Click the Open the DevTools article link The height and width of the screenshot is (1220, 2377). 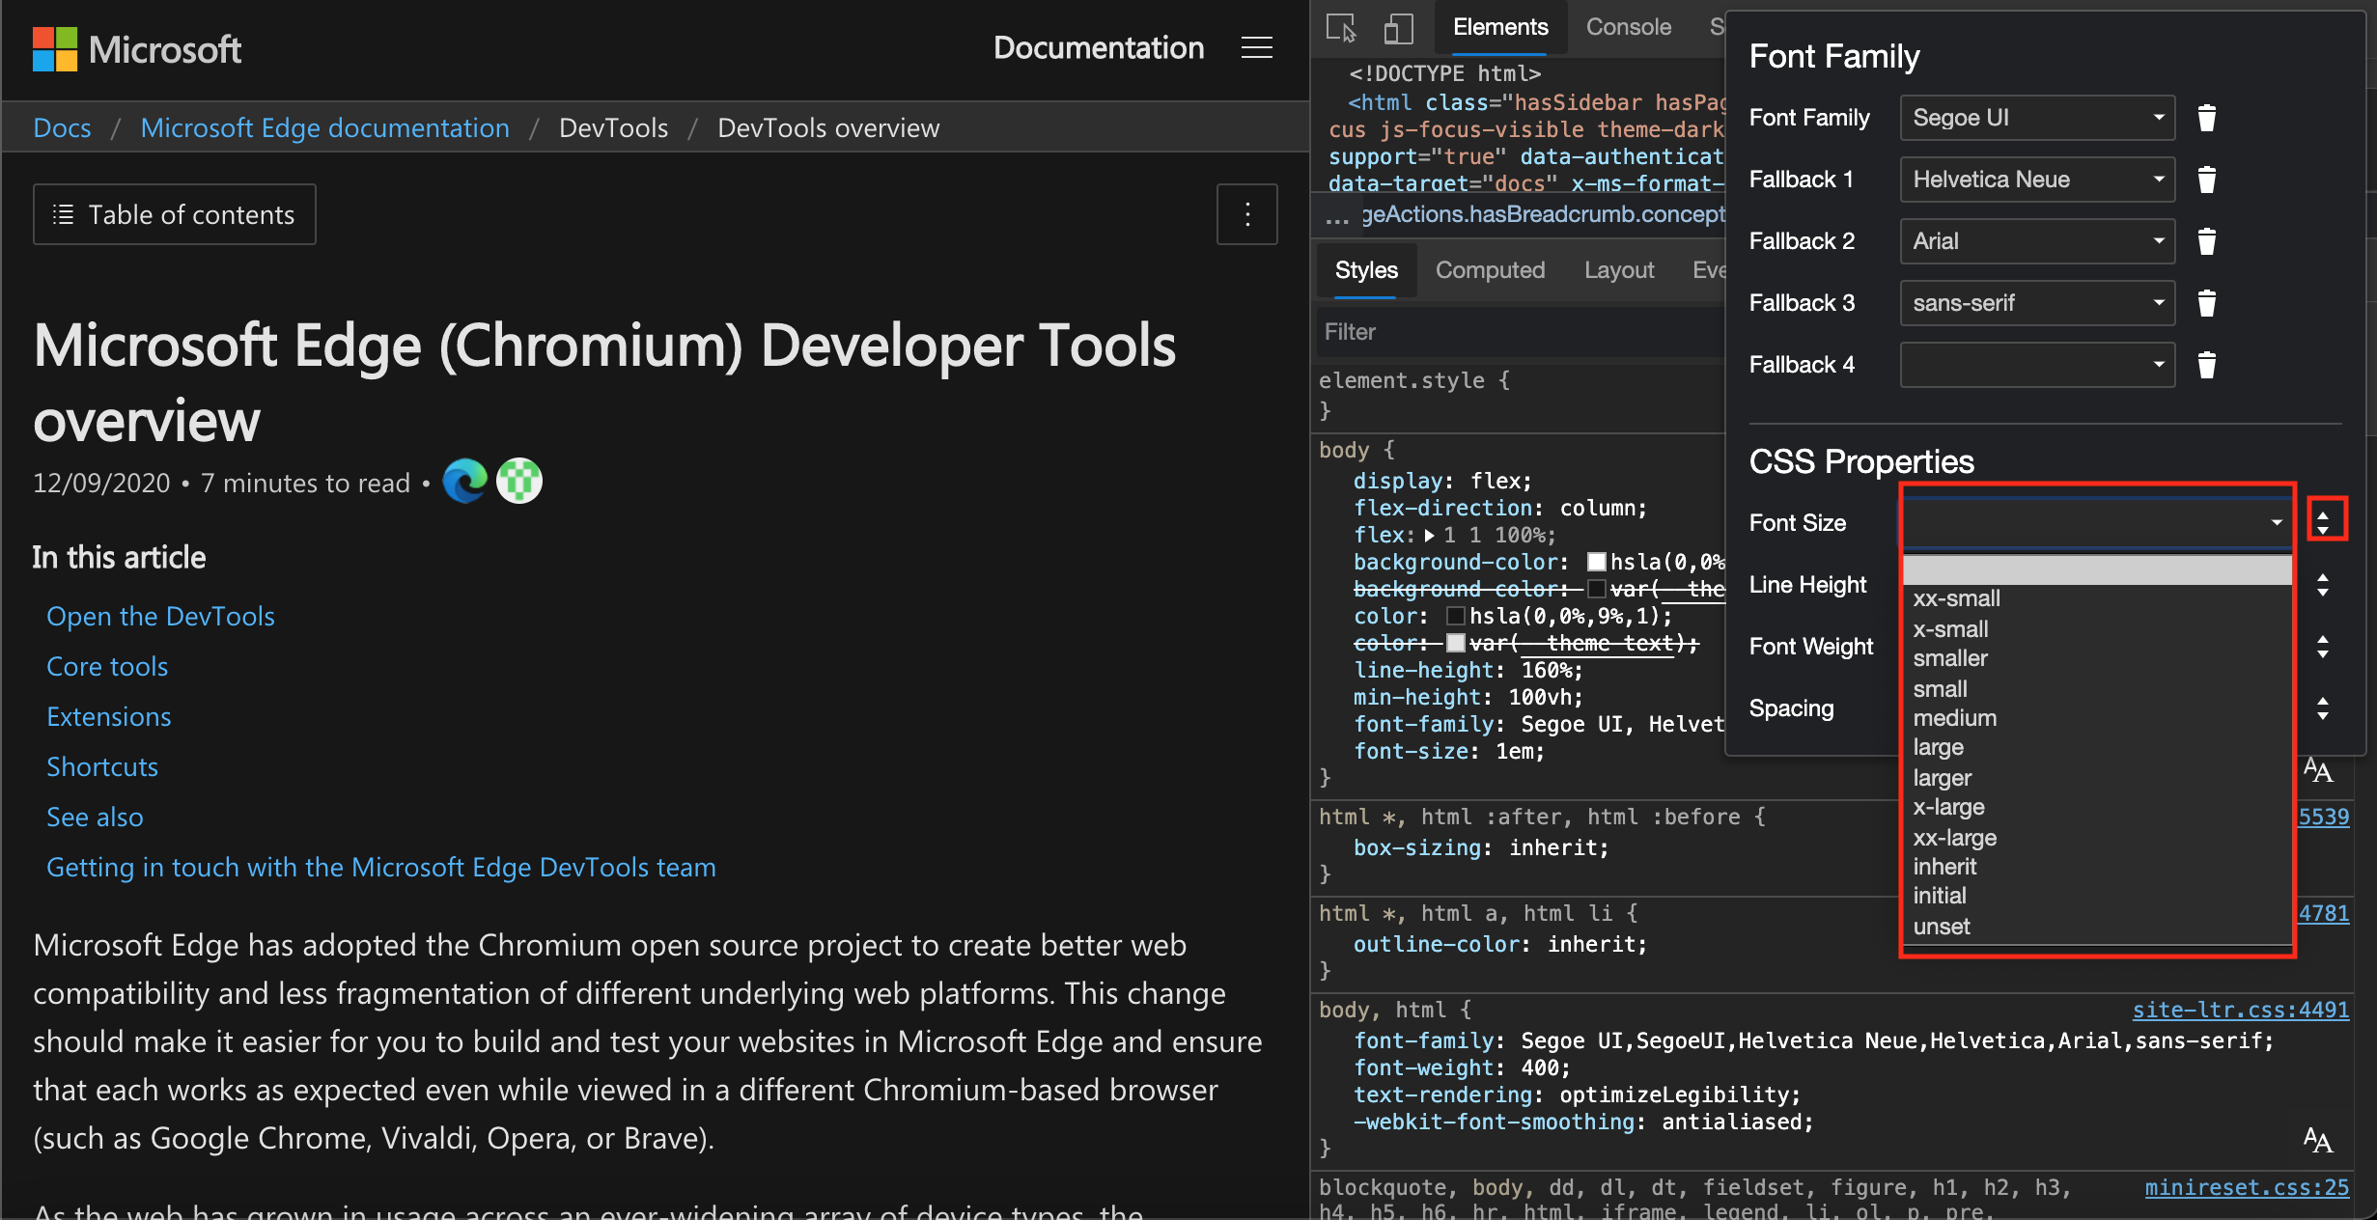(x=160, y=613)
